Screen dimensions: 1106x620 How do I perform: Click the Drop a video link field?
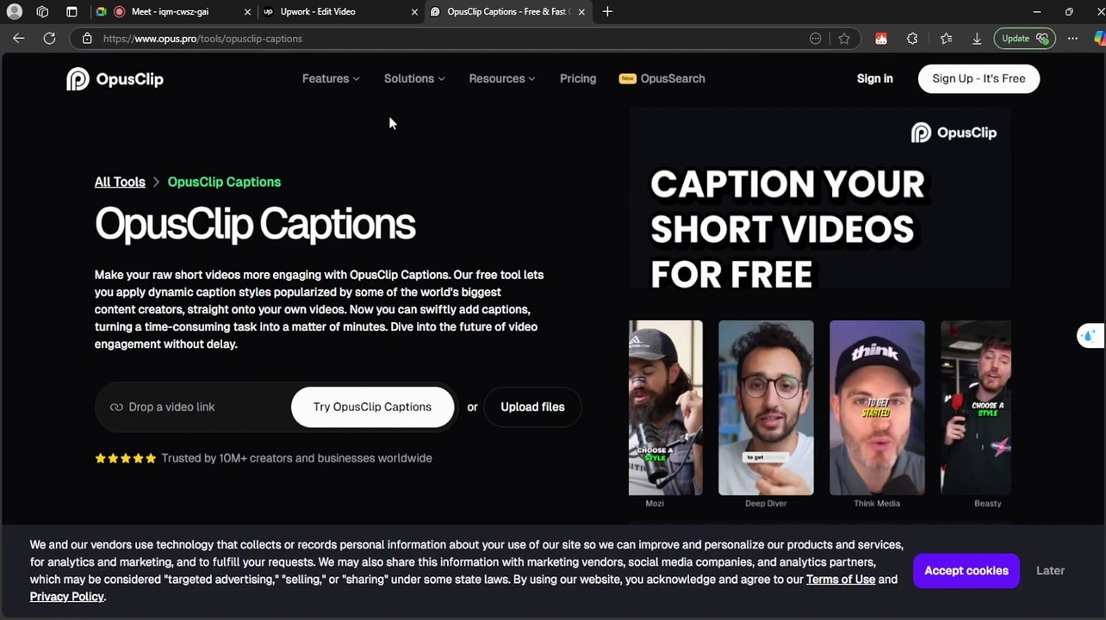coord(193,407)
